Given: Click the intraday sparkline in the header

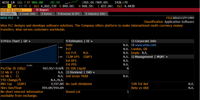Looking at the screenshot, I should click(x=72, y=2).
